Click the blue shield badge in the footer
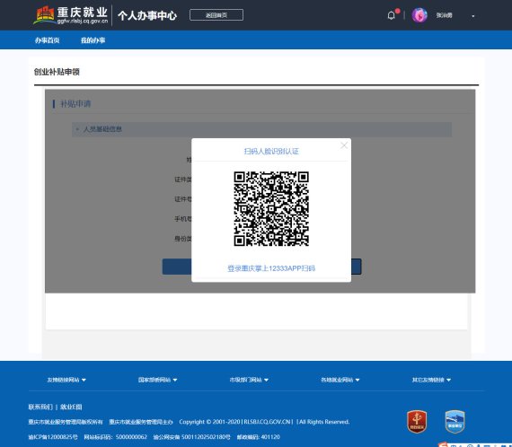Screen dimensions: 512x447 pos(455,422)
